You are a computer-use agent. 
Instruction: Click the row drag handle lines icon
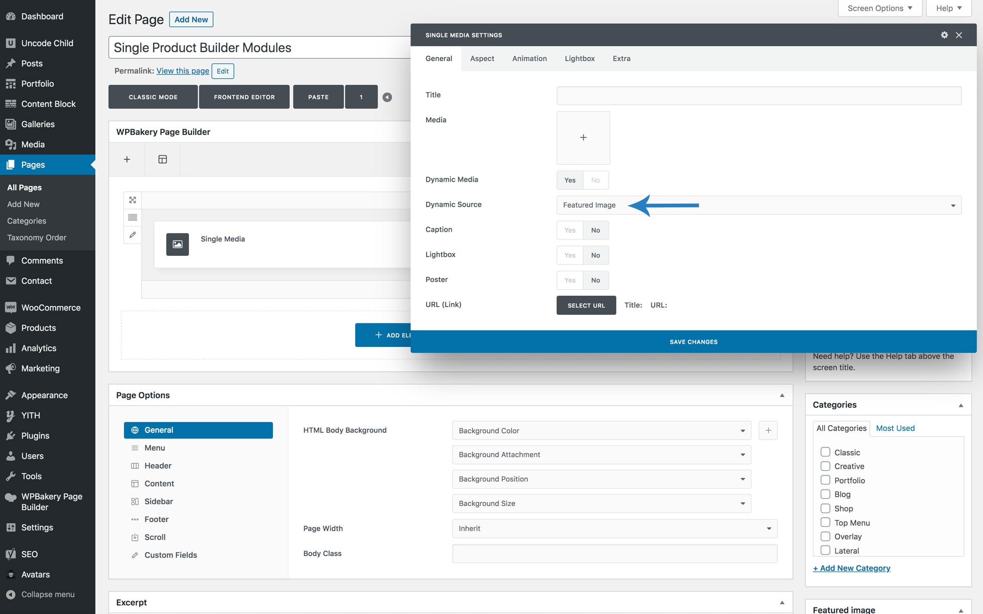click(x=133, y=217)
